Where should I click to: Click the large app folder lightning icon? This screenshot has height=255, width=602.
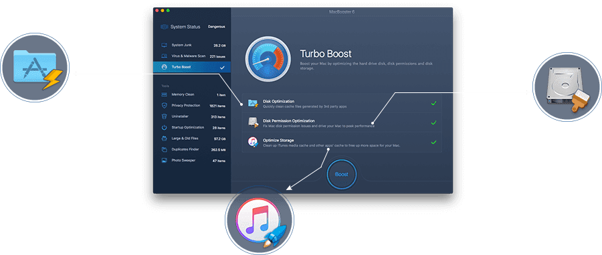(x=35, y=68)
